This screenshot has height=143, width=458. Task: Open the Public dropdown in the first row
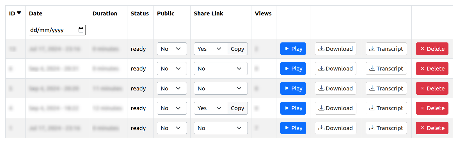[172, 49]
